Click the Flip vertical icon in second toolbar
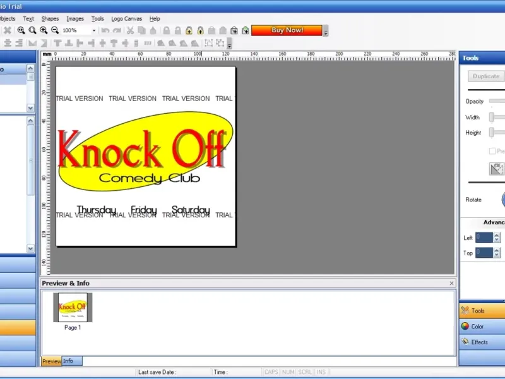Viewport: 505px width, 379px height. (x=44, y=43)
